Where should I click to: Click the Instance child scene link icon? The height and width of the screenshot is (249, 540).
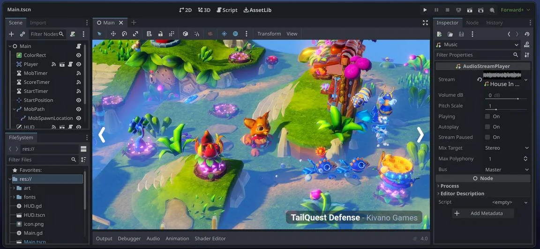tap(22, 34)
